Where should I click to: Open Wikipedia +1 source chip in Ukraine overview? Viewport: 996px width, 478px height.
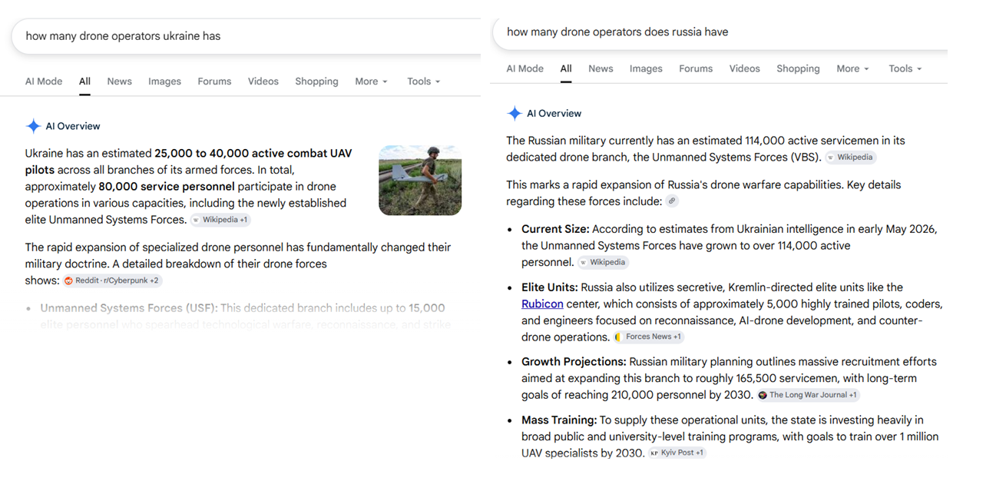(x=220, y=220)
